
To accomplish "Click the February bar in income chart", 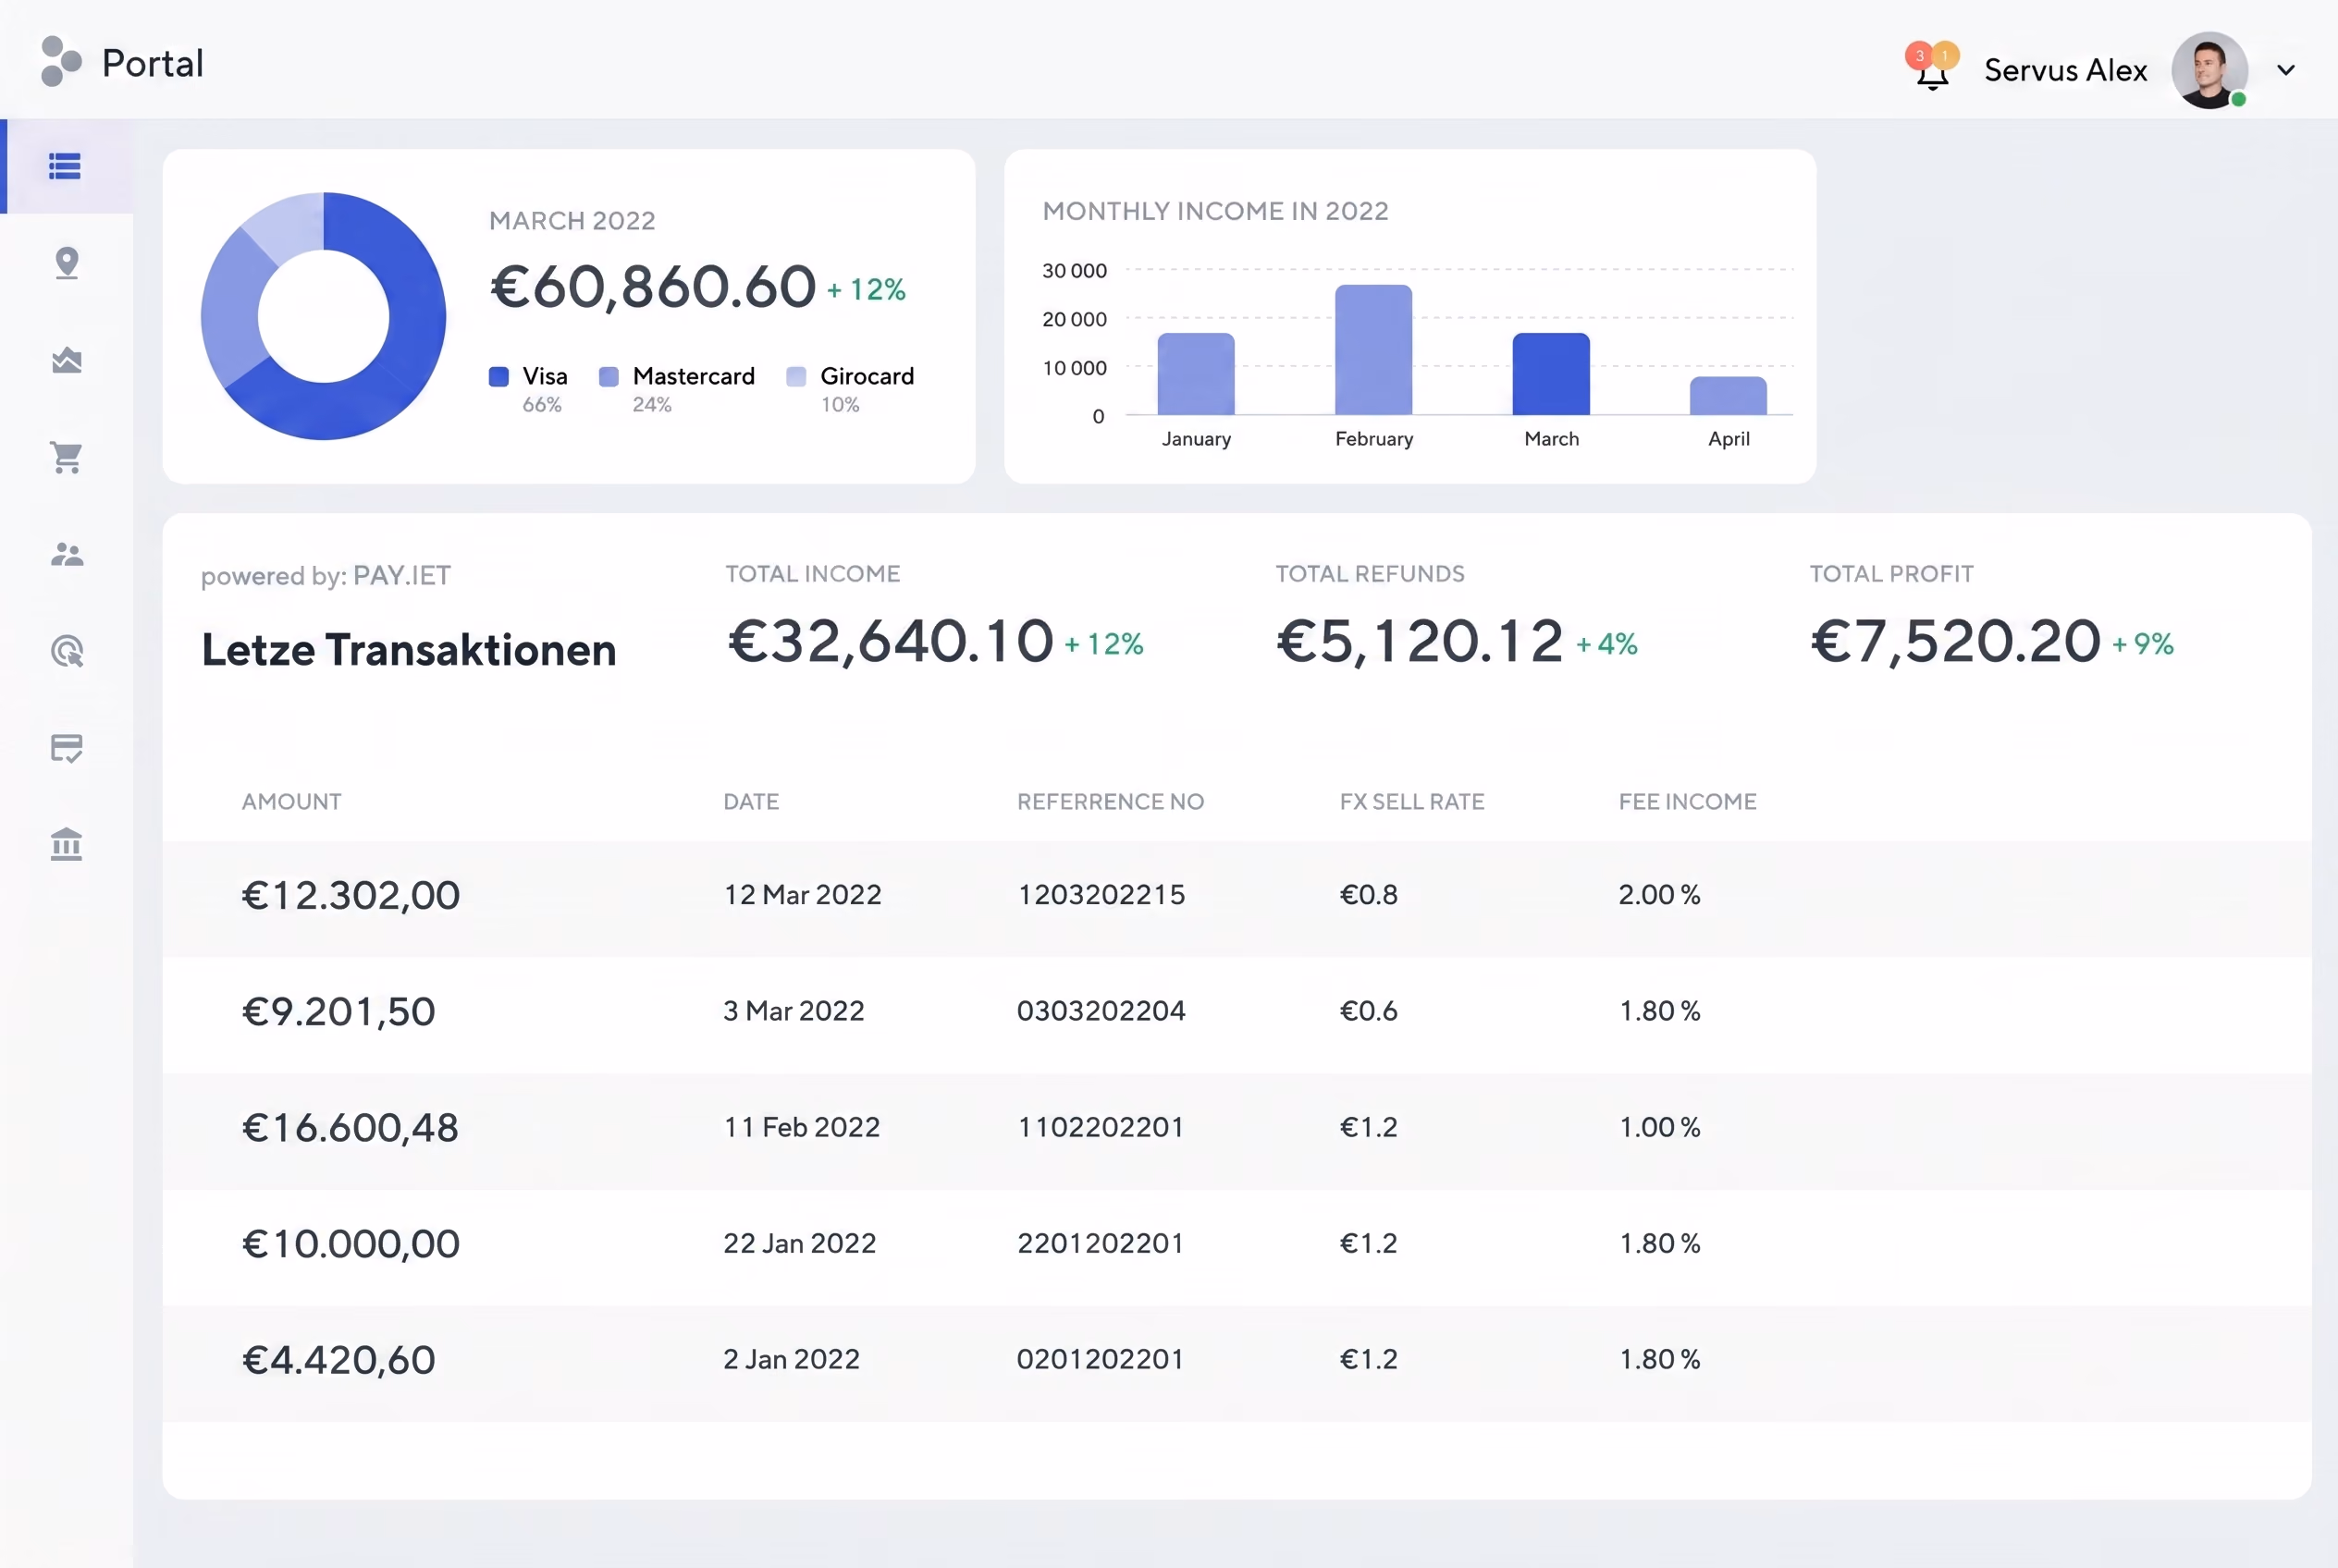I will [x=1373, y=349].
